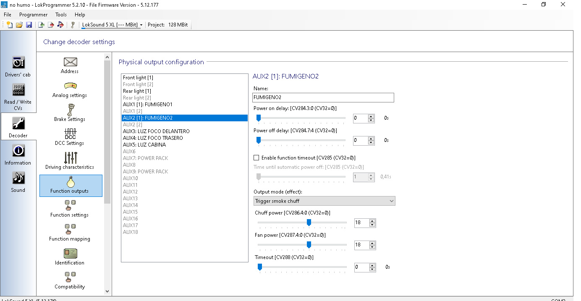Screen dimensions: 581x301
Task: Select AUX3: LUZ FOCO DELANTERO output
Action: 185,131
